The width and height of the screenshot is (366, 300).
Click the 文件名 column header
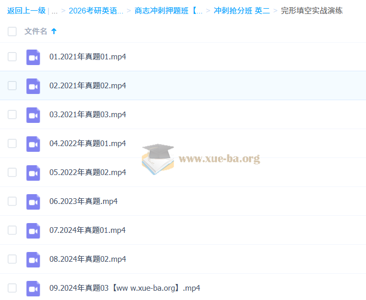click(x=36, y=31)
